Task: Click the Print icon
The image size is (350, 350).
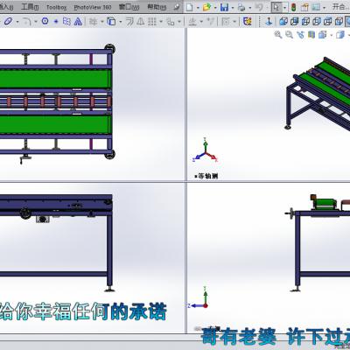Action: (x=241, y=7)
